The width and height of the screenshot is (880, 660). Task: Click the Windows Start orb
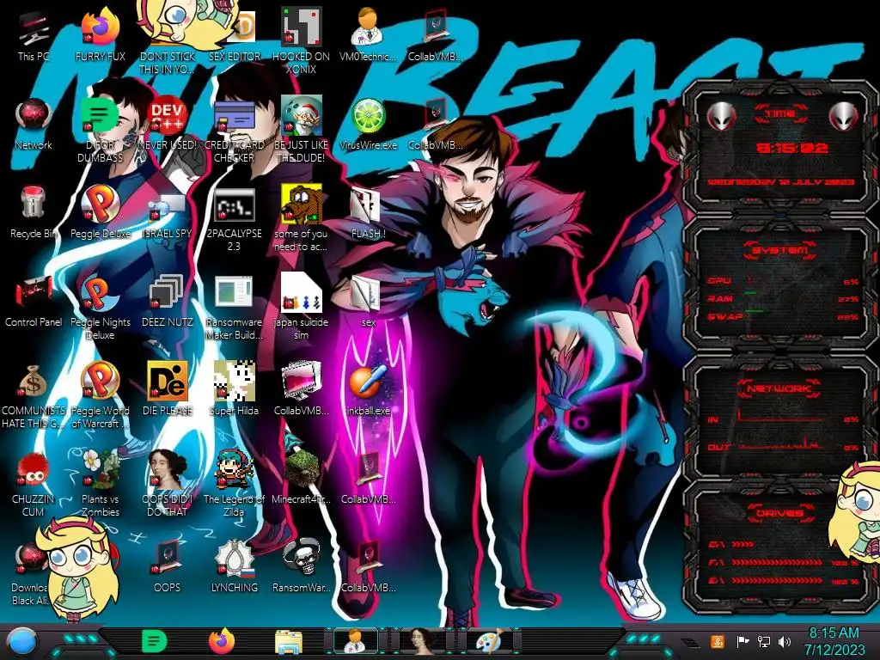[x=22, y=643]
